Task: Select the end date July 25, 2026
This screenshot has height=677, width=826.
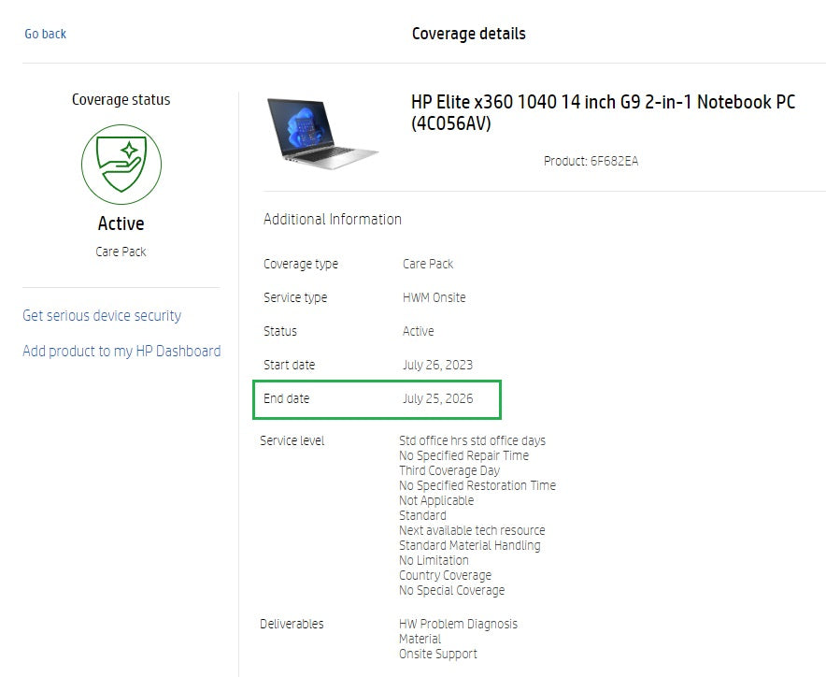Action: [x=437, y=398]
